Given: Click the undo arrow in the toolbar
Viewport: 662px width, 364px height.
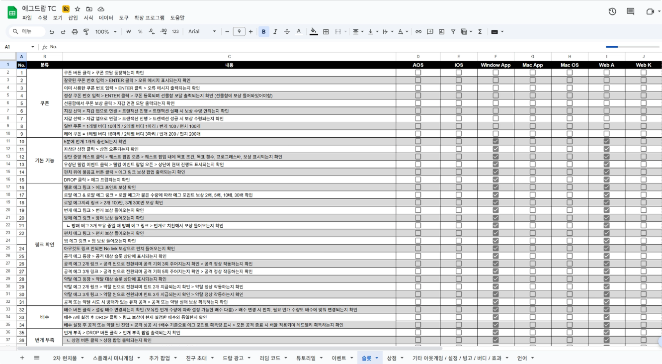Looking at the screenshot, I should [x=52, y=31].
